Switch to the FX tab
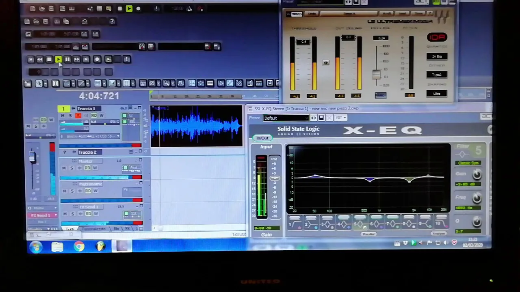520x292 pixels. click(128, 229)
